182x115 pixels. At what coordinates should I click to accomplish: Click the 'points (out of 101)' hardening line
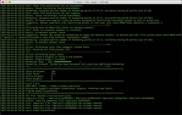click(77, 18)
